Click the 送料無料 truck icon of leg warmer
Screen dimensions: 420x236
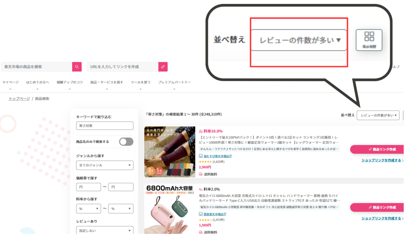click(x=201, y=174)
